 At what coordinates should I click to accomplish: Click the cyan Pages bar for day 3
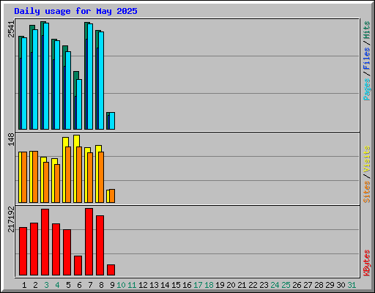click(46, 76)
